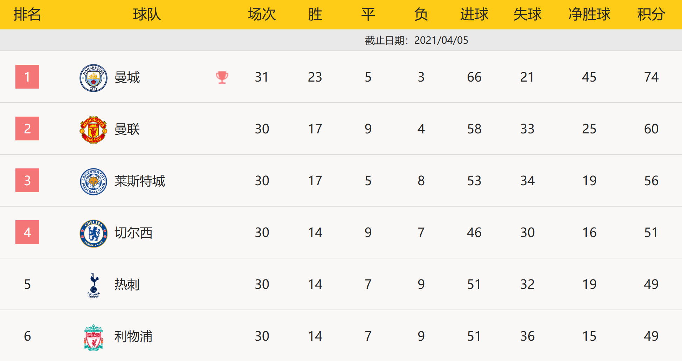Click the 排名 column header

pos(27,14)
